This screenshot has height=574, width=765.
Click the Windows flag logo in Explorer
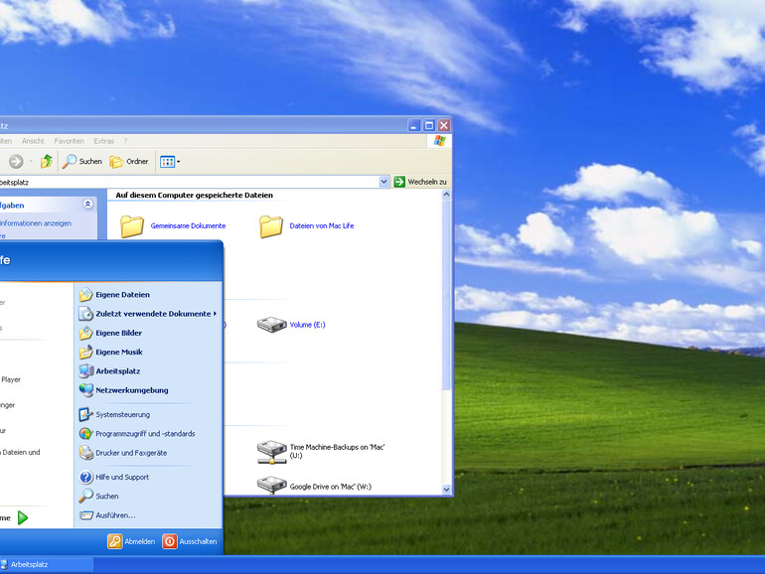(439, 141)
